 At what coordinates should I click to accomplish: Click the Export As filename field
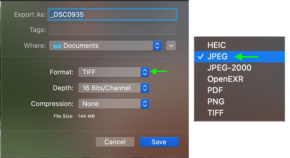coord(112,15)
